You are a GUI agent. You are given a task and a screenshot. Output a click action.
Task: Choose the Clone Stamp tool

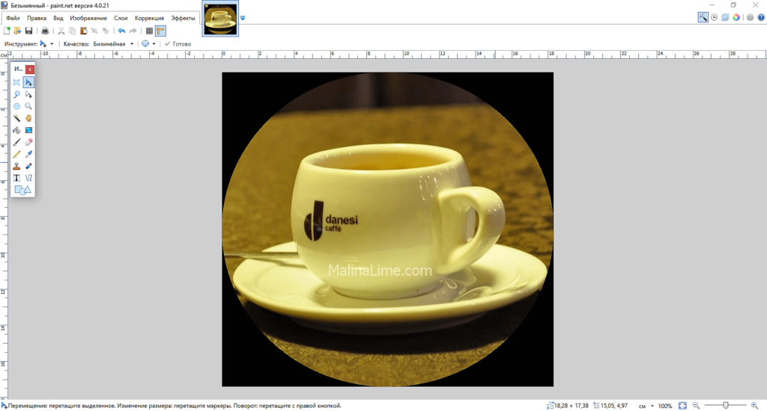coord(16,166)
